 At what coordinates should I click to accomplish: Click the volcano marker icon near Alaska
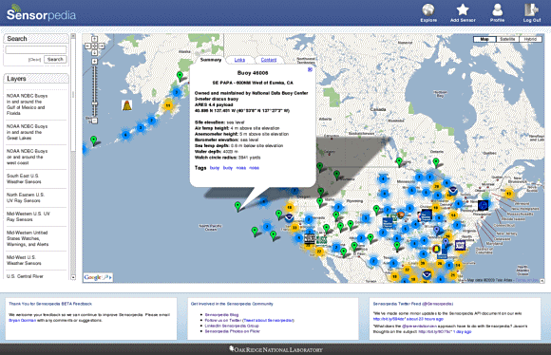[x=127, y=105]
